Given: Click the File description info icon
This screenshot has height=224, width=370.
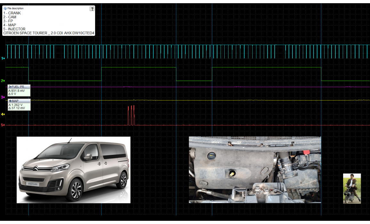Looking at the screenshot, I should pyautogui.click(x=5, y=8).
